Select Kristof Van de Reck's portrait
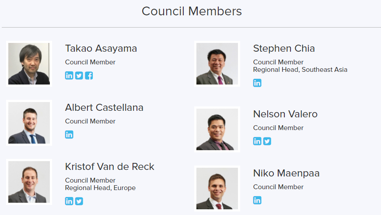The width and height of the screenshot is (381, 215). point(29,182)
